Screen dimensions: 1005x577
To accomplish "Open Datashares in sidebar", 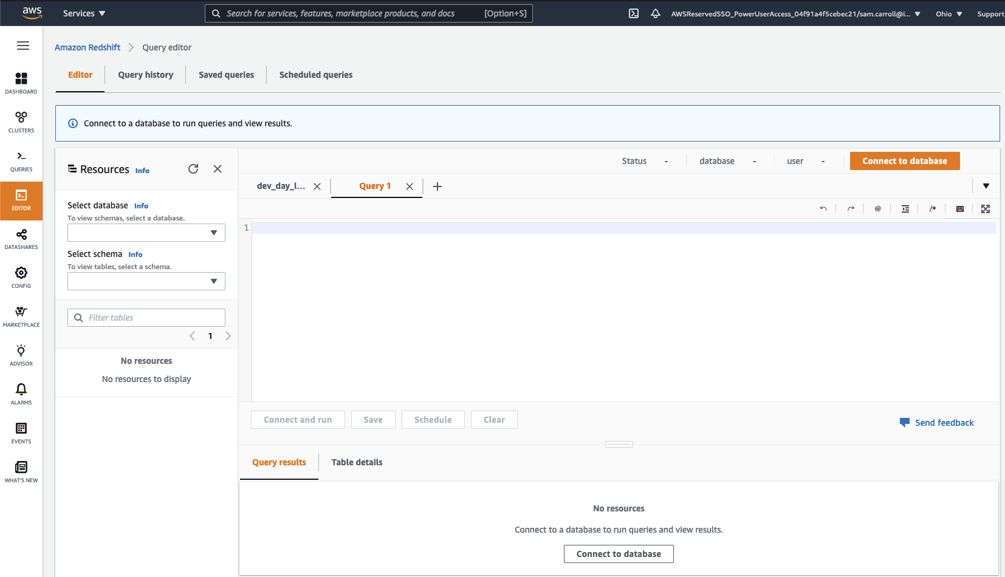I will click(21, 239).
